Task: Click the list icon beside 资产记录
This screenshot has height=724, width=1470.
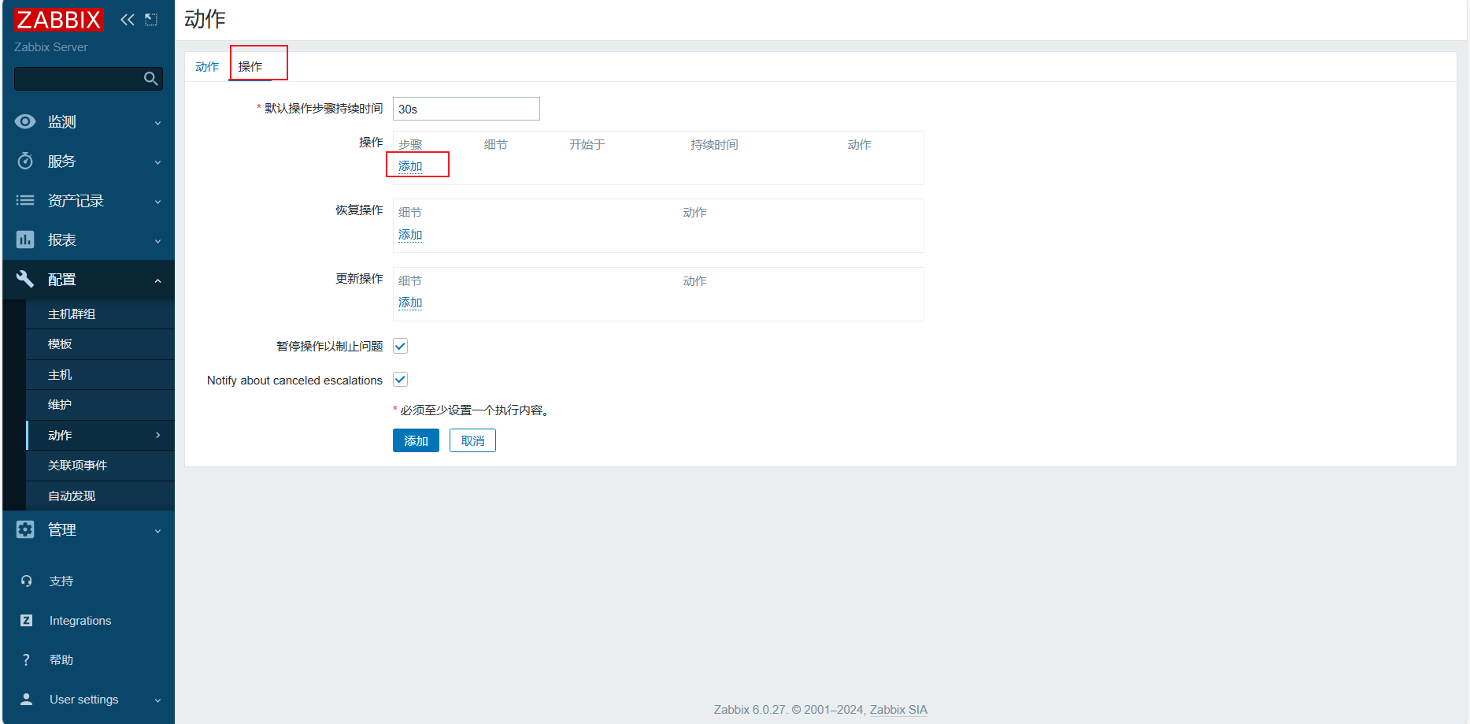Action: coord(25,200)
